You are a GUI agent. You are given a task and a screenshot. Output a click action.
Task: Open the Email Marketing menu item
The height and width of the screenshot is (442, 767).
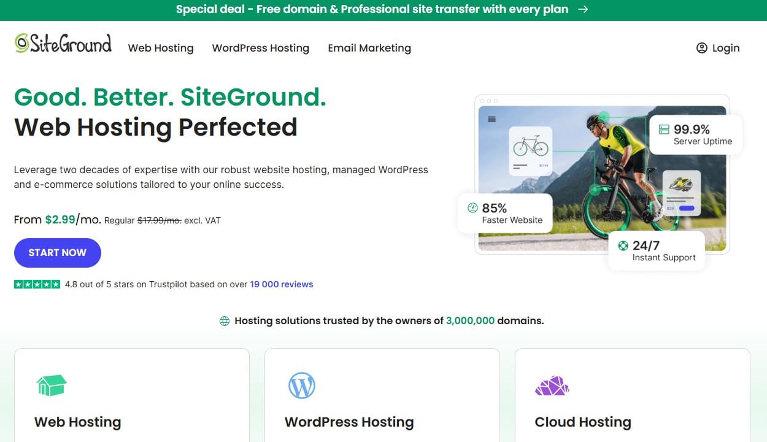tap(369, 48)
